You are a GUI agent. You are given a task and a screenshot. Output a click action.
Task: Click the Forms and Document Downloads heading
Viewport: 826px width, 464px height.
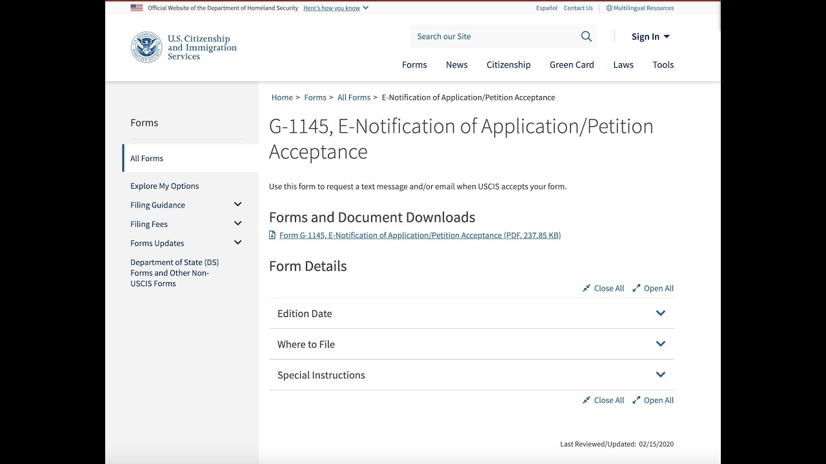(x=372, y=217)
